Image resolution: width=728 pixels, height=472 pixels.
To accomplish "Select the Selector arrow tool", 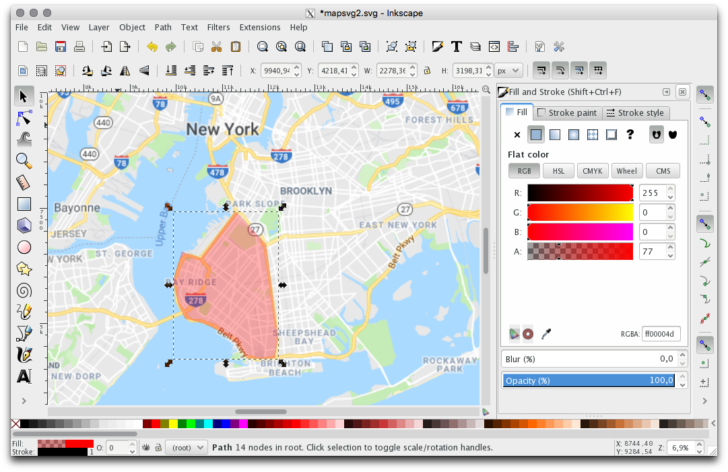I will (24, 96).
